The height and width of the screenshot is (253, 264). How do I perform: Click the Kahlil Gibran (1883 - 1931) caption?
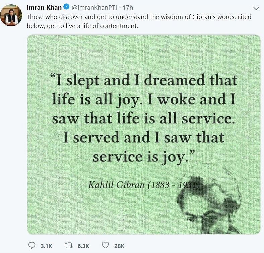[x=144, y=185]
